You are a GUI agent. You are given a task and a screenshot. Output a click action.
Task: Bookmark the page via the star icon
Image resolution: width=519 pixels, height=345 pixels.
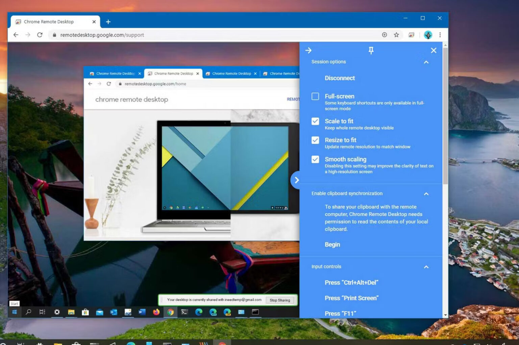396,34
